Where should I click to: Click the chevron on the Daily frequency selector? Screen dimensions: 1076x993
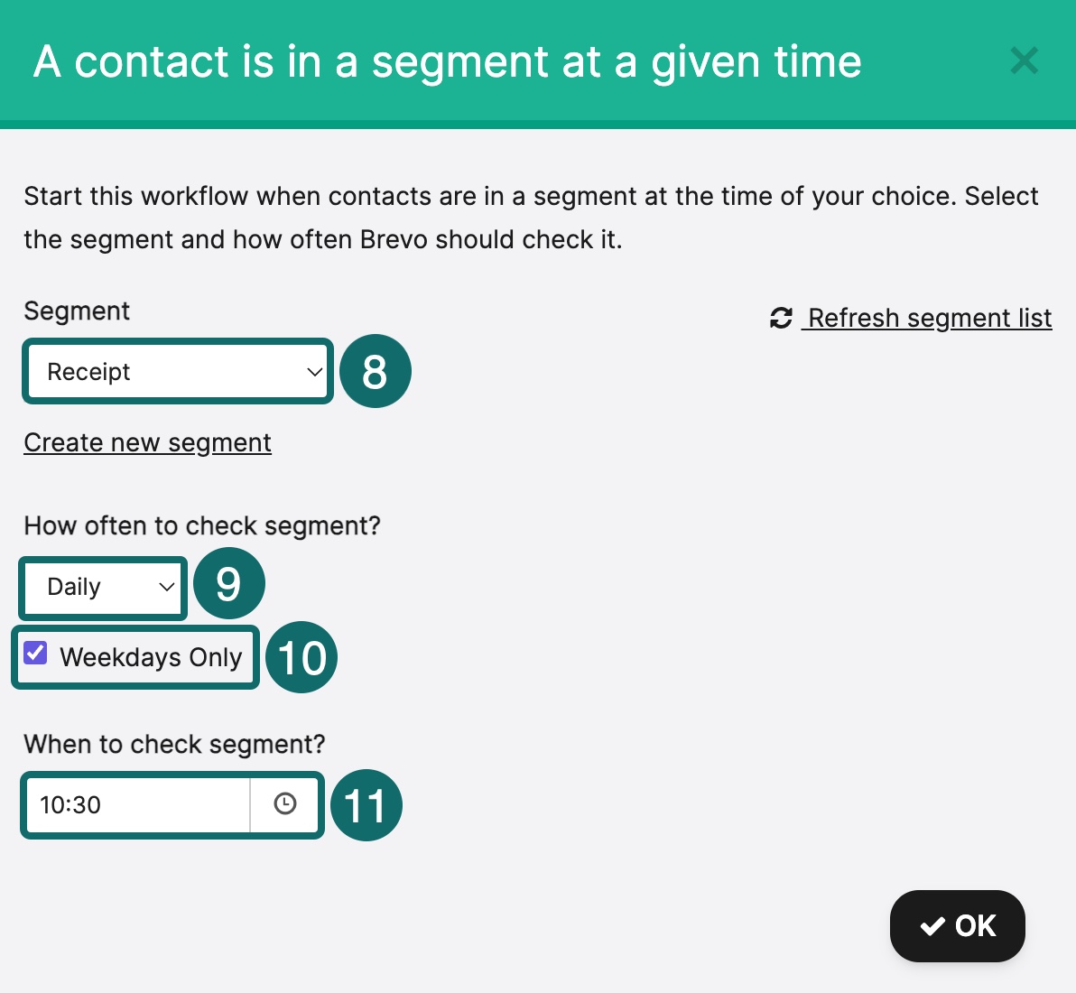(167, 588)
